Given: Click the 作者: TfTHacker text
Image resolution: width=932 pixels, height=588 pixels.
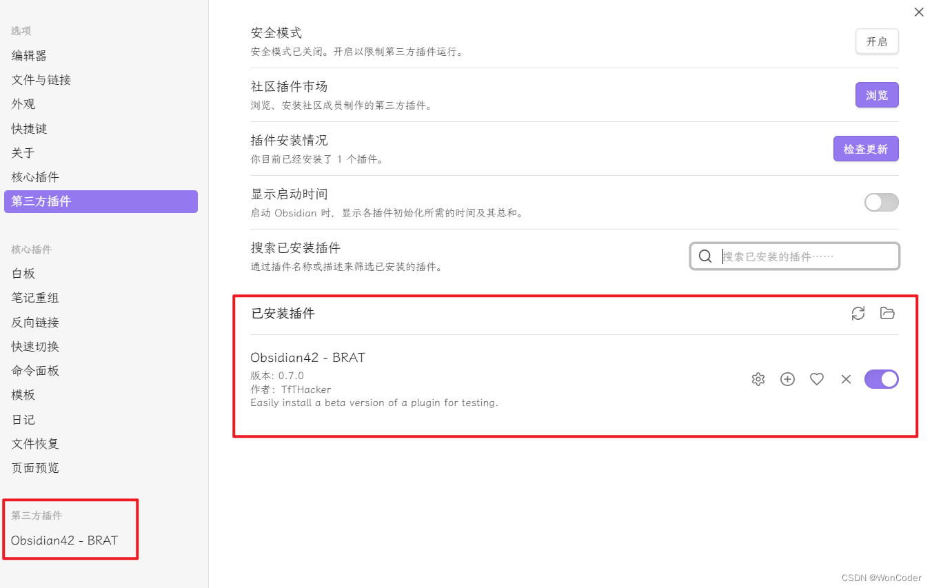Looking at the screenshot, I should [x=291, y=389].
